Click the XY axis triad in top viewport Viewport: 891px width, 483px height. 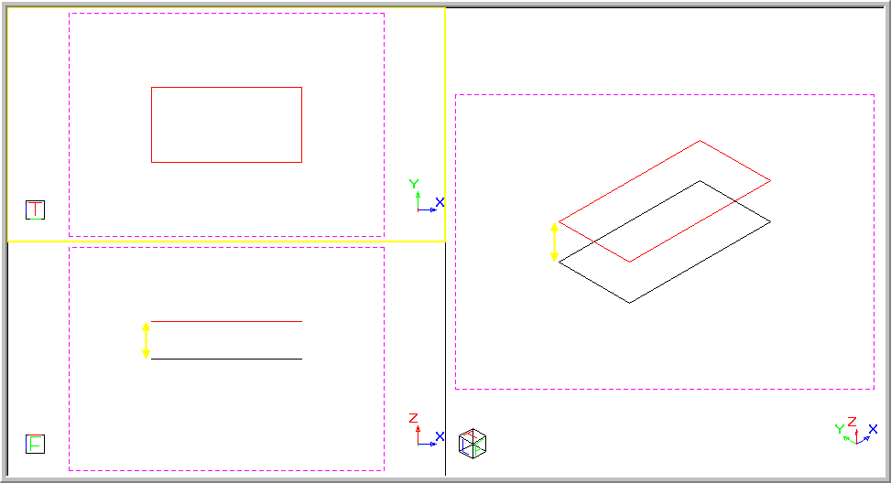pyautogui.click(x=425, y=199)
